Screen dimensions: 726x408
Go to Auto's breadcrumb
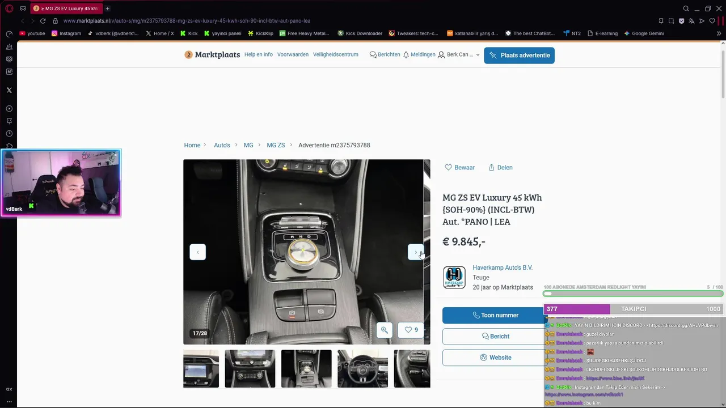pyautogui.click(x=222, y=145)
